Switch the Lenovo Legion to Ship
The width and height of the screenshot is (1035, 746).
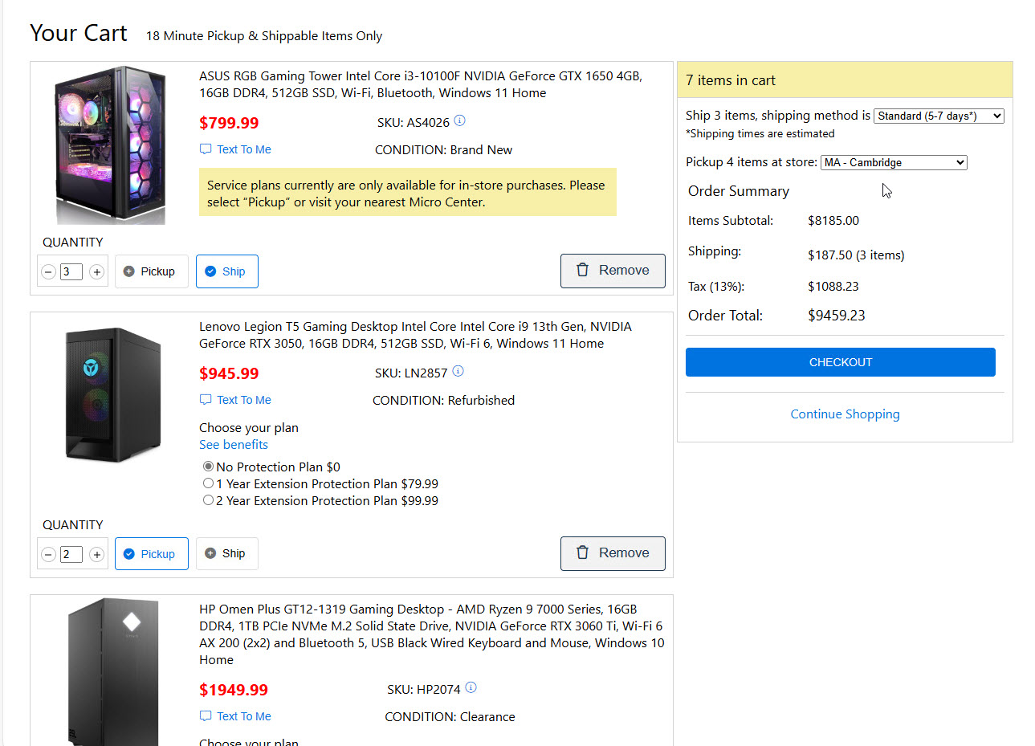pos(226,553)
